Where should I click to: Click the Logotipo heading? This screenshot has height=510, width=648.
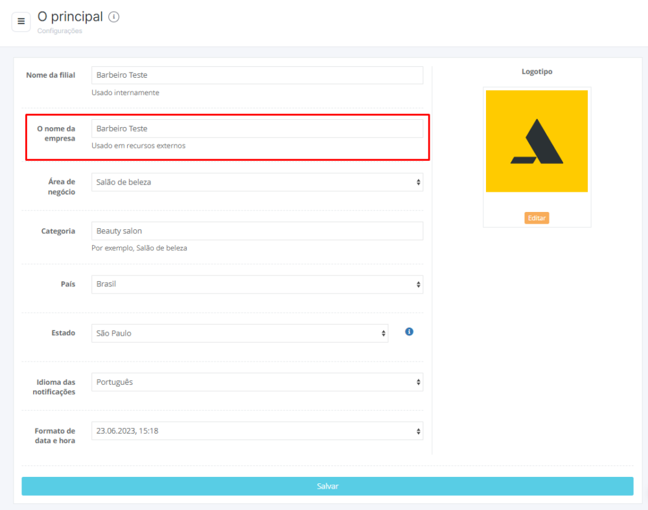[x=537, y=71]
